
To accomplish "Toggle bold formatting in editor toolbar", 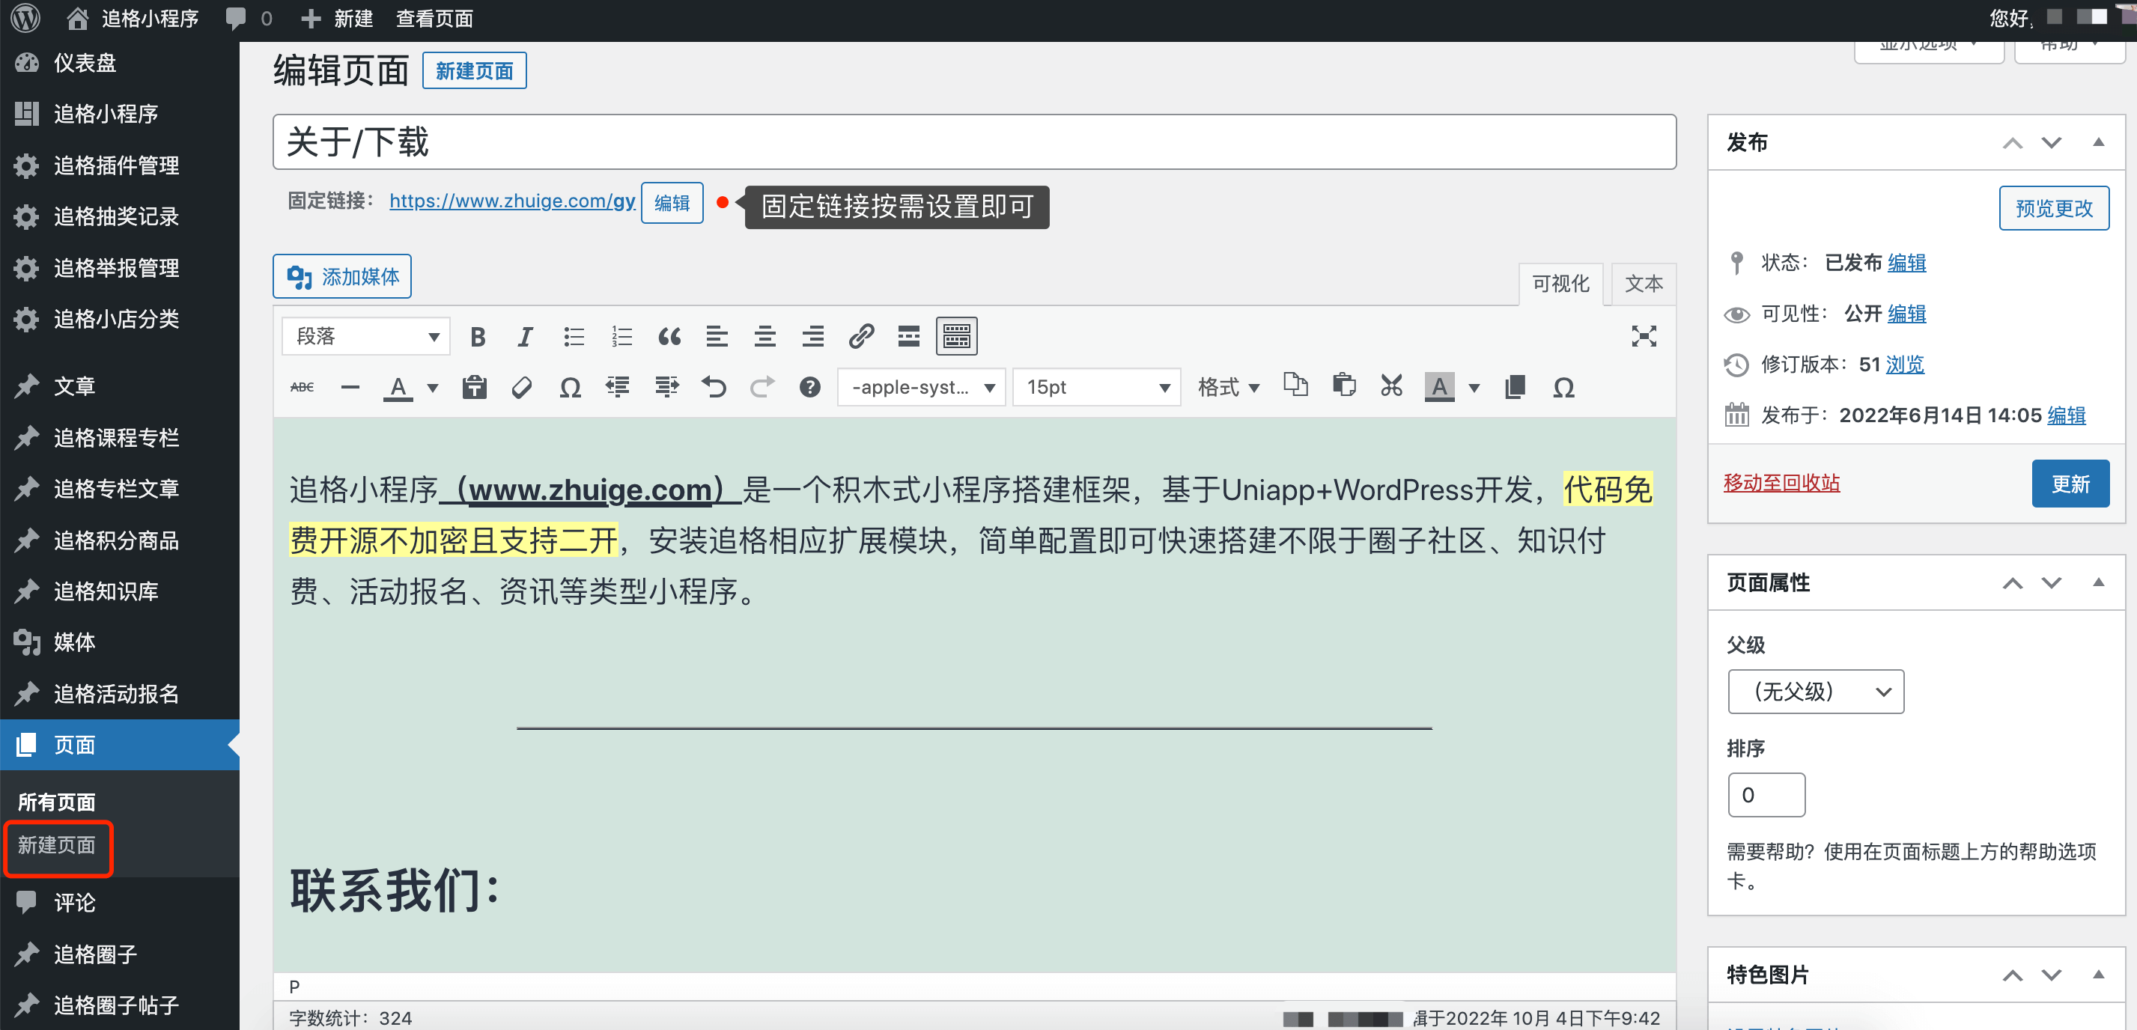I will coord(477,337).
